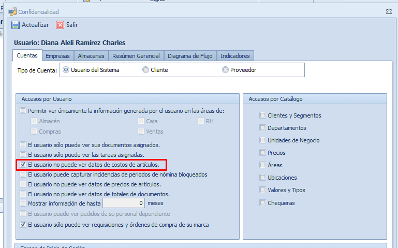Screen dimensions: 398x248
Task: Enable the Chequeras catalog checkbox
Action: coord(263,203)
